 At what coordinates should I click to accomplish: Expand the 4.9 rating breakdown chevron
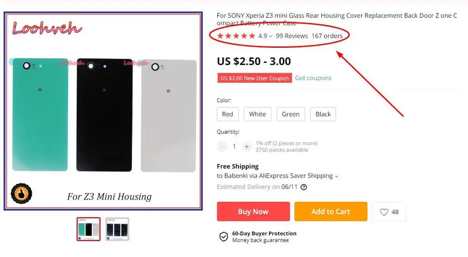[x=271, y=36]
